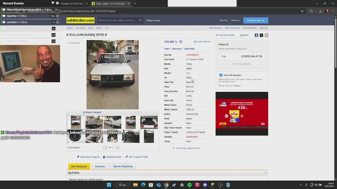The height and width of the screenshot is (189, 337).
Task: Go to the Otomobil breadcrumb
Action: pos(80,28)
